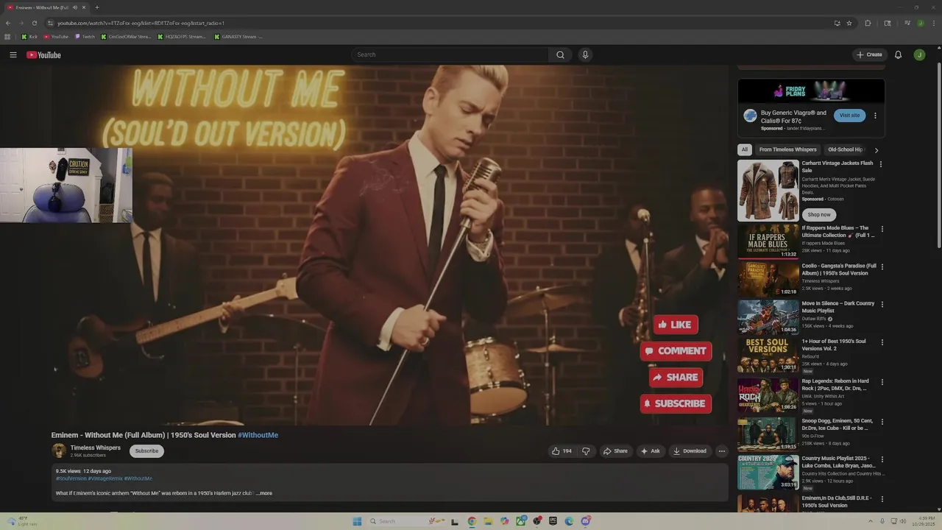Click Shop now on the Carhartt ad
Screen dimensions: 942x530
(x=818, y=215)
